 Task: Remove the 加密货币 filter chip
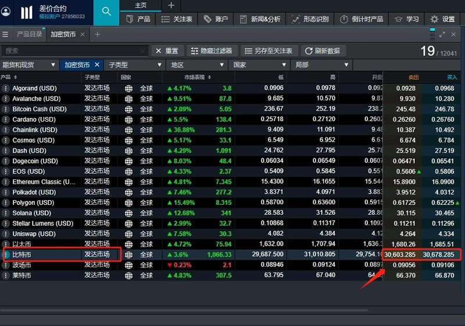(x=97, y=65)
